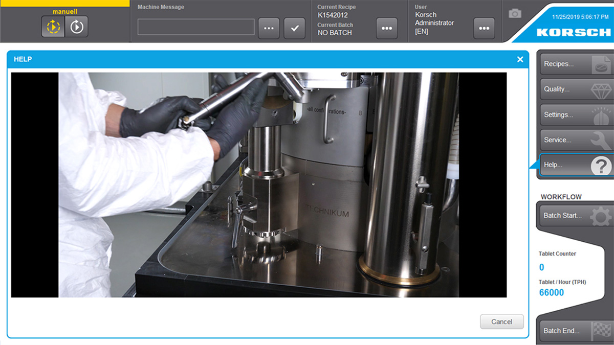Expand Machine Message options with the ellipsis button
This screenshot has height=345, width=614.
point(269,28)
